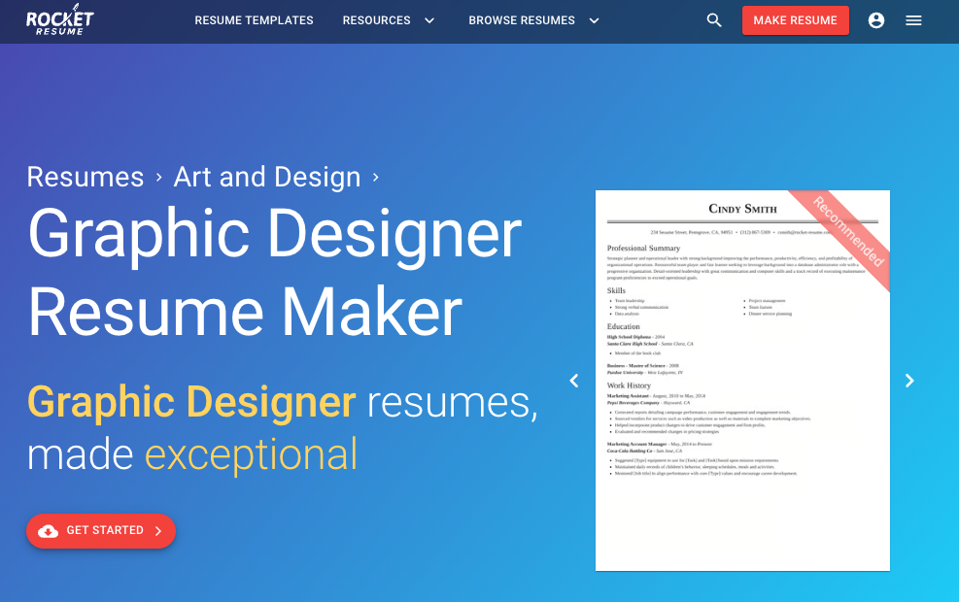Select the Cindy Smith resume preview thumbnail
Viewport: 959px width, 602px height.
[x=742, y=381]
